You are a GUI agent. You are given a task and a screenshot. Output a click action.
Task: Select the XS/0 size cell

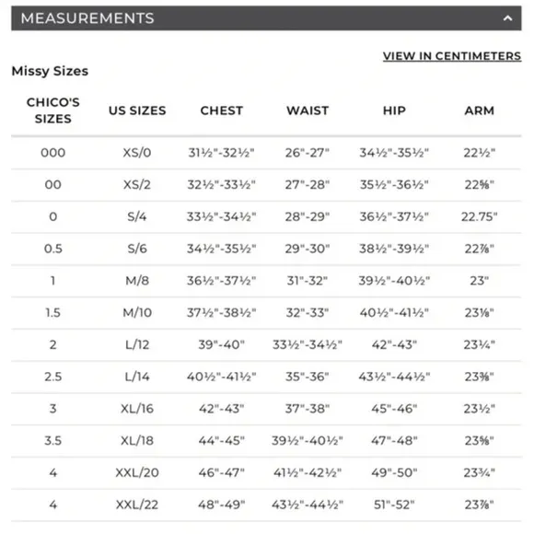coord(137,153)
